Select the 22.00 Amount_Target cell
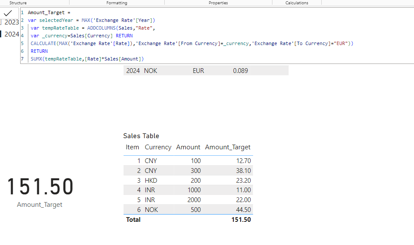 [243, 200]
